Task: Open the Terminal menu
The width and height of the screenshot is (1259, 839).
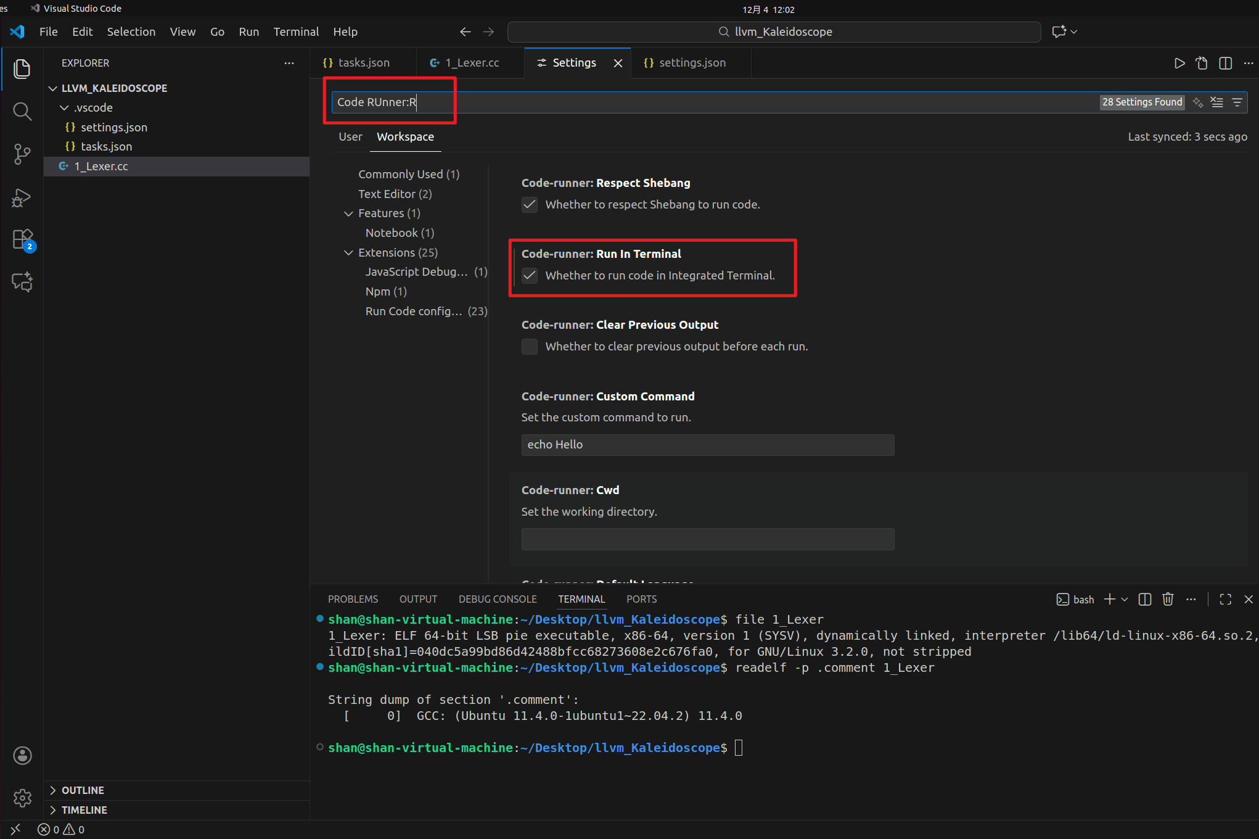Action: [296, 31]
